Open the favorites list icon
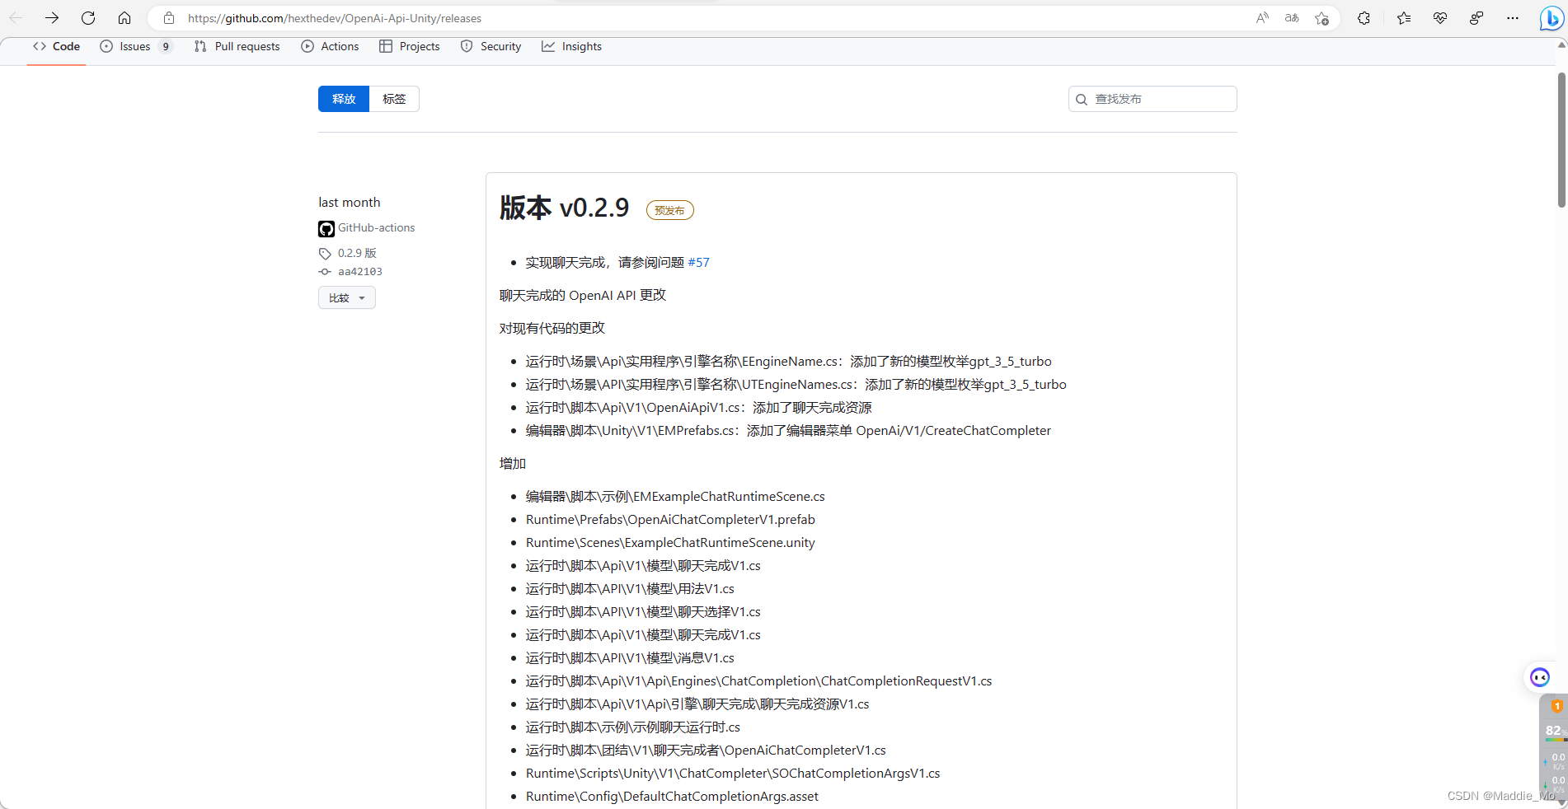The image size is (1568, 809). point(1404,18)
